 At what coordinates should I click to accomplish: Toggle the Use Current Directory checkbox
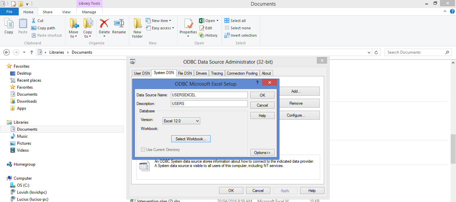[x=143, y=150]
